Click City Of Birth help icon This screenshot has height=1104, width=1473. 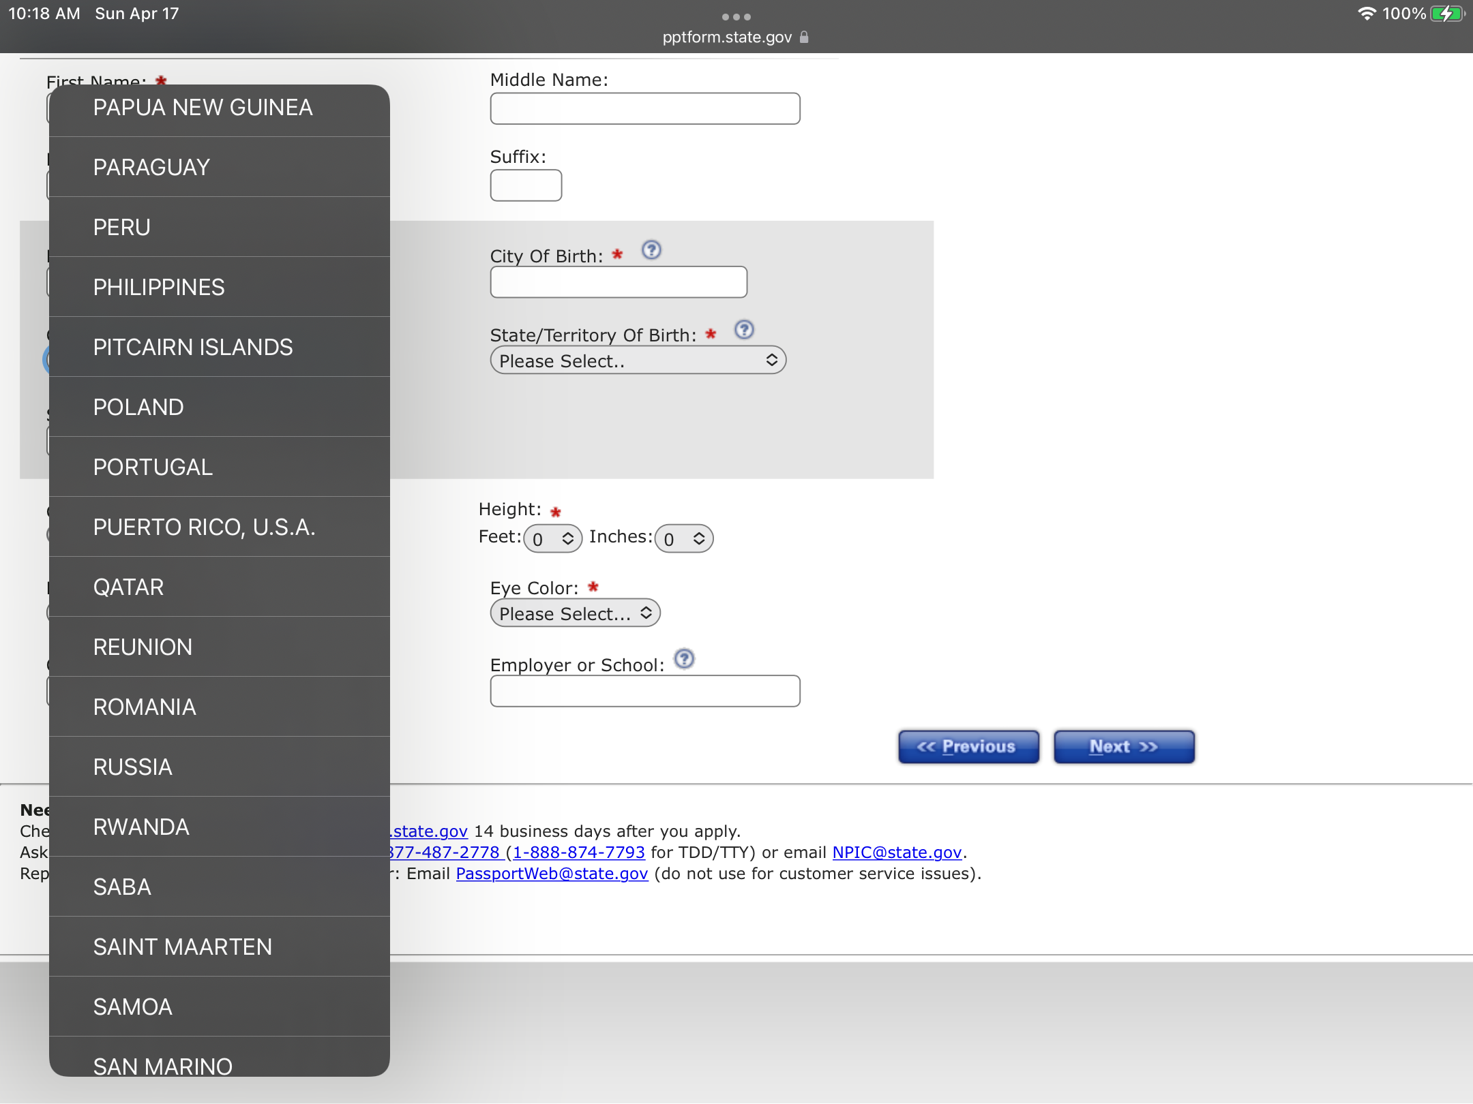[x=651, y=250]
